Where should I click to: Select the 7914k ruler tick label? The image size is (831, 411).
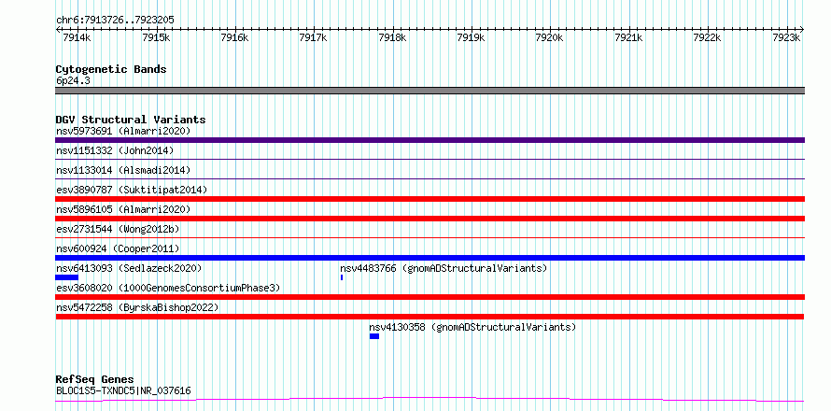(x=77, y=37)
